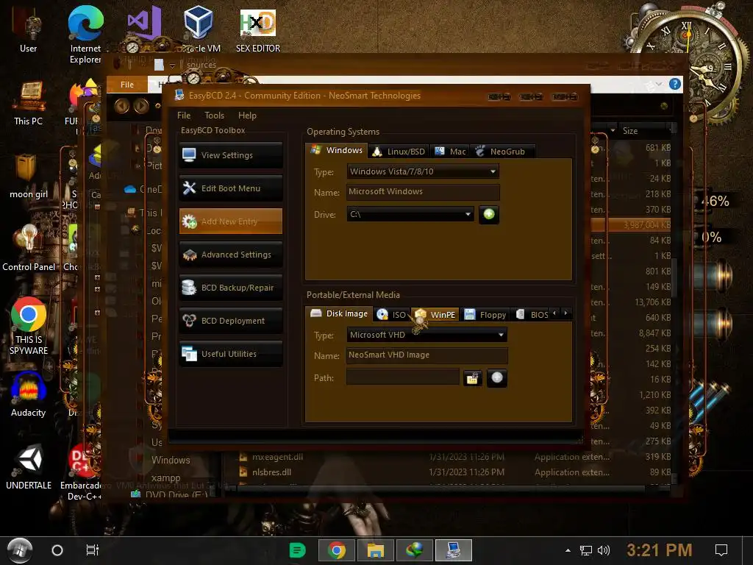Screen dimensions: 753x565
Task: Click the Windows Start button
Action: click(20, 550)
